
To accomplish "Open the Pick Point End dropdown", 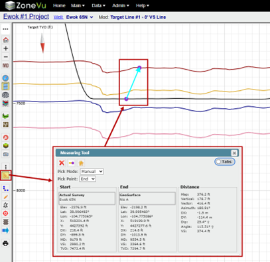I will pyautogui.click(x=88, y=179).
